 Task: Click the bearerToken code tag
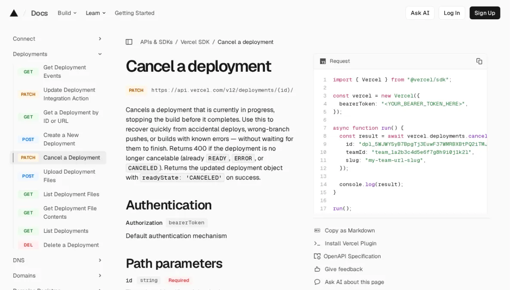187,223
